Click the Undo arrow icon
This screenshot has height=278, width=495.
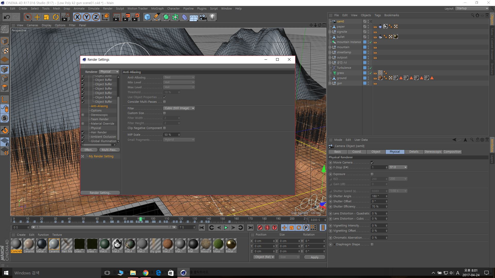[x=7, y=17]
